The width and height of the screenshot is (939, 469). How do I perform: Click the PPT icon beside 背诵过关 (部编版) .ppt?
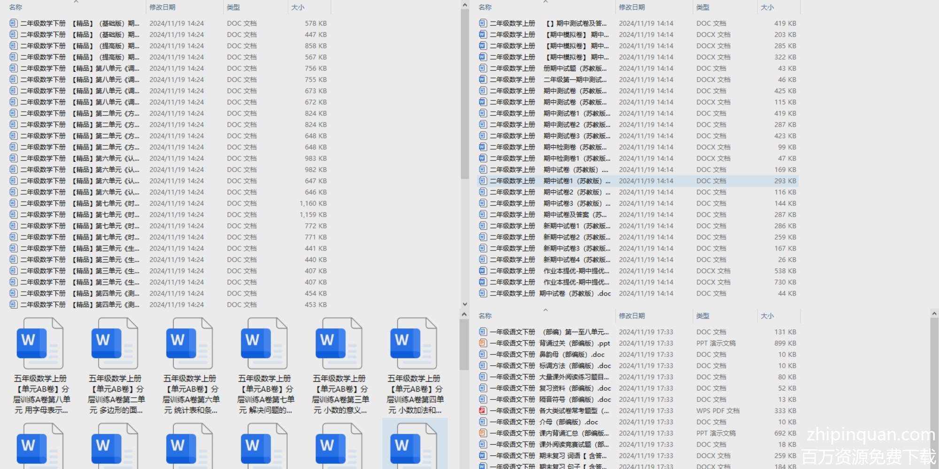tap(483, 343)
